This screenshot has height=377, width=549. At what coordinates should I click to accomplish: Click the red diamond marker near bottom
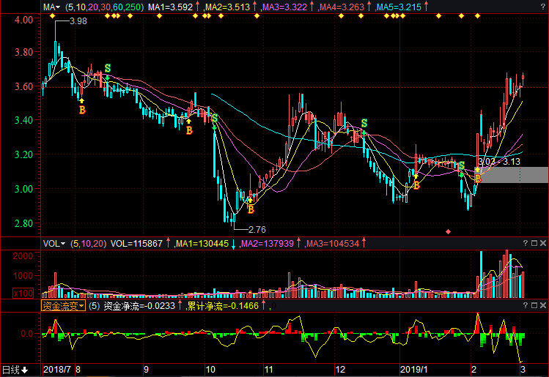pos(449,231)
